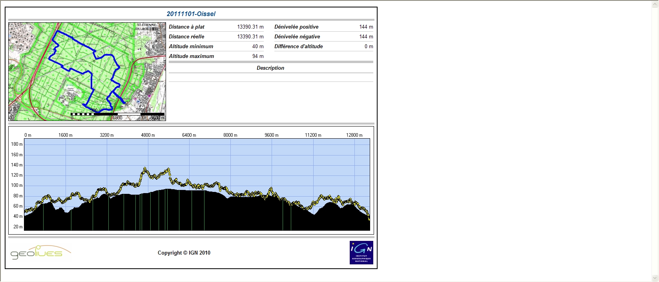The width and height of the screenshot is (659, 282).
Task: Click the 100 m altitude axis label
Action: [17, 185]
